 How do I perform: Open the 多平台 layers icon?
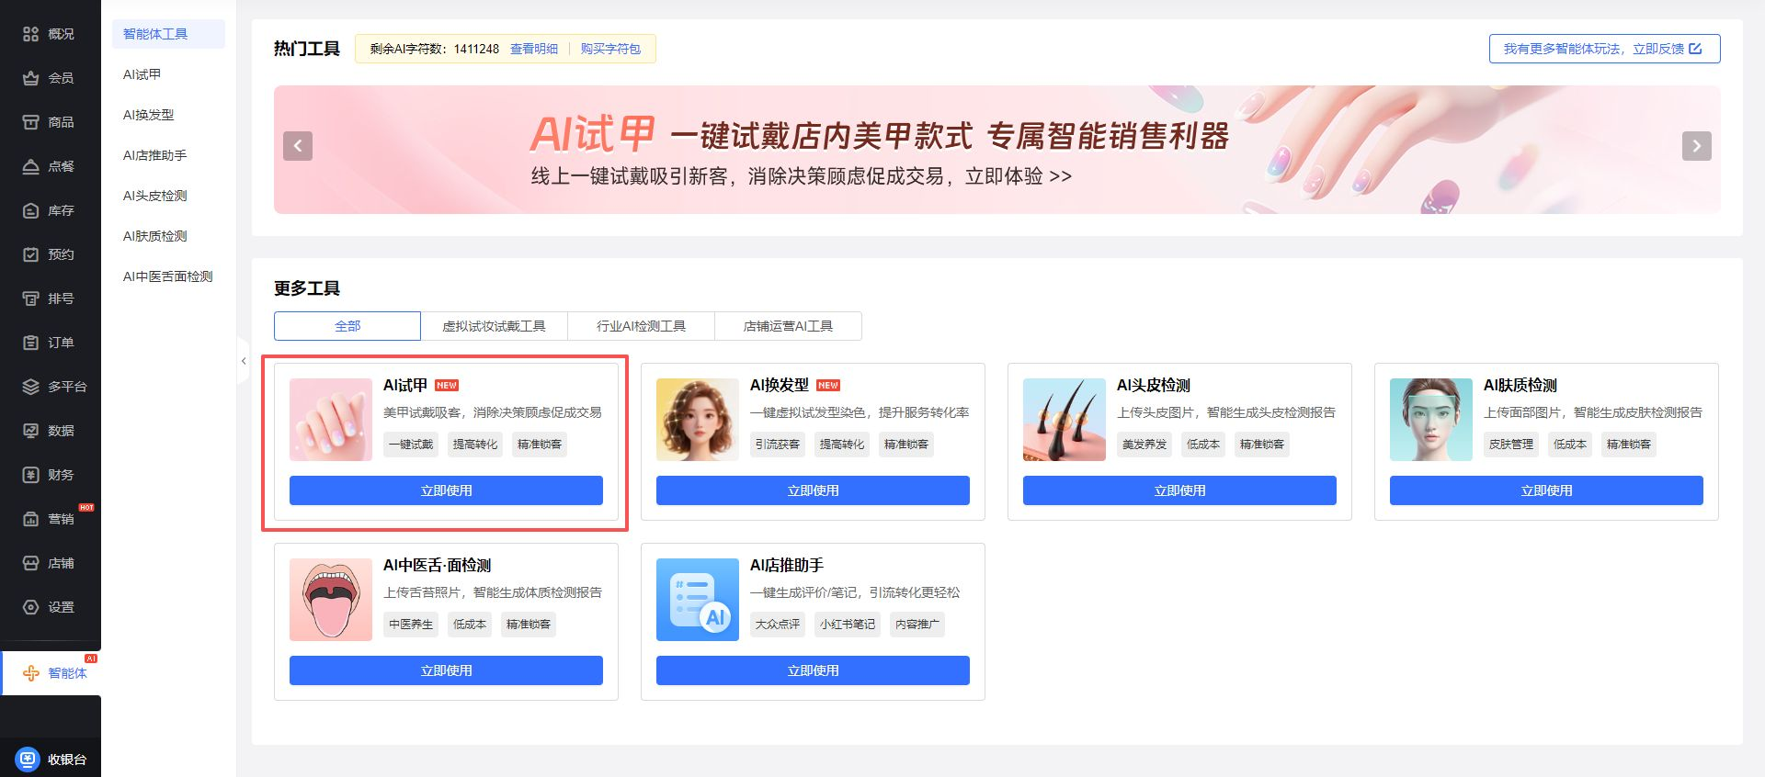[x=30, y=387]
